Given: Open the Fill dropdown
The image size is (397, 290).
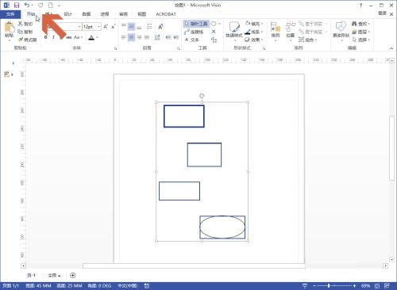Looking at the screenshot, I should [254, 24].
